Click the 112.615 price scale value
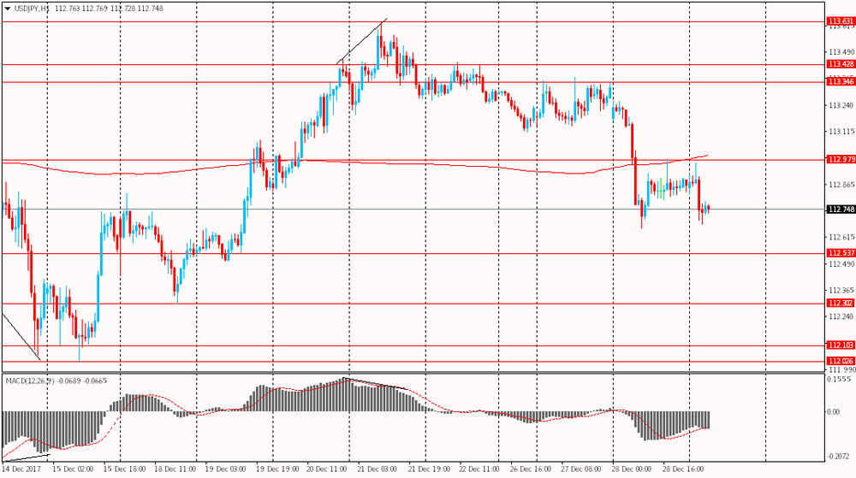 coord(841,237)
